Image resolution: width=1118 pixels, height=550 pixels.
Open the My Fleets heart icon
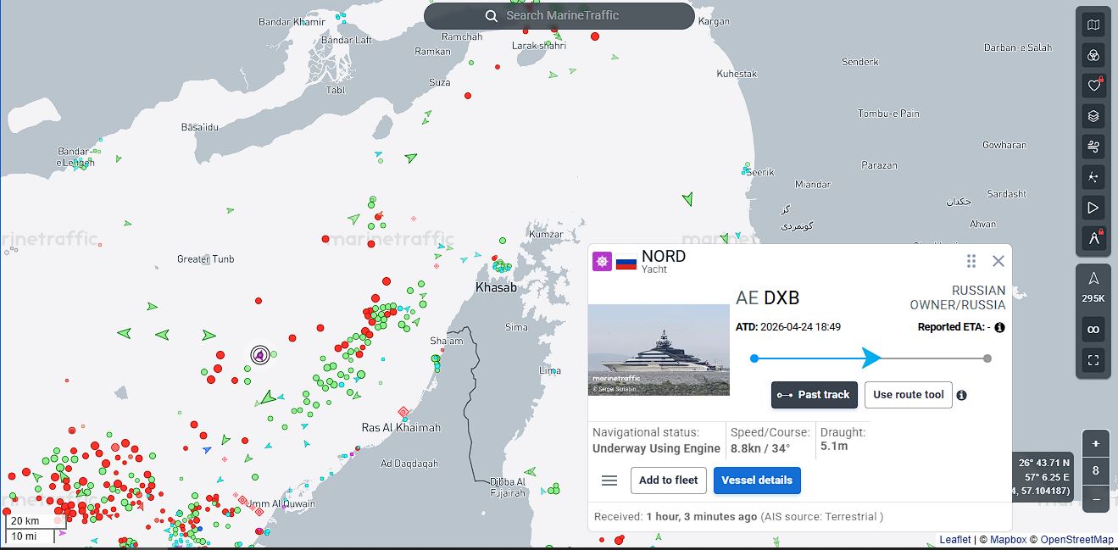click(1093, 86)
